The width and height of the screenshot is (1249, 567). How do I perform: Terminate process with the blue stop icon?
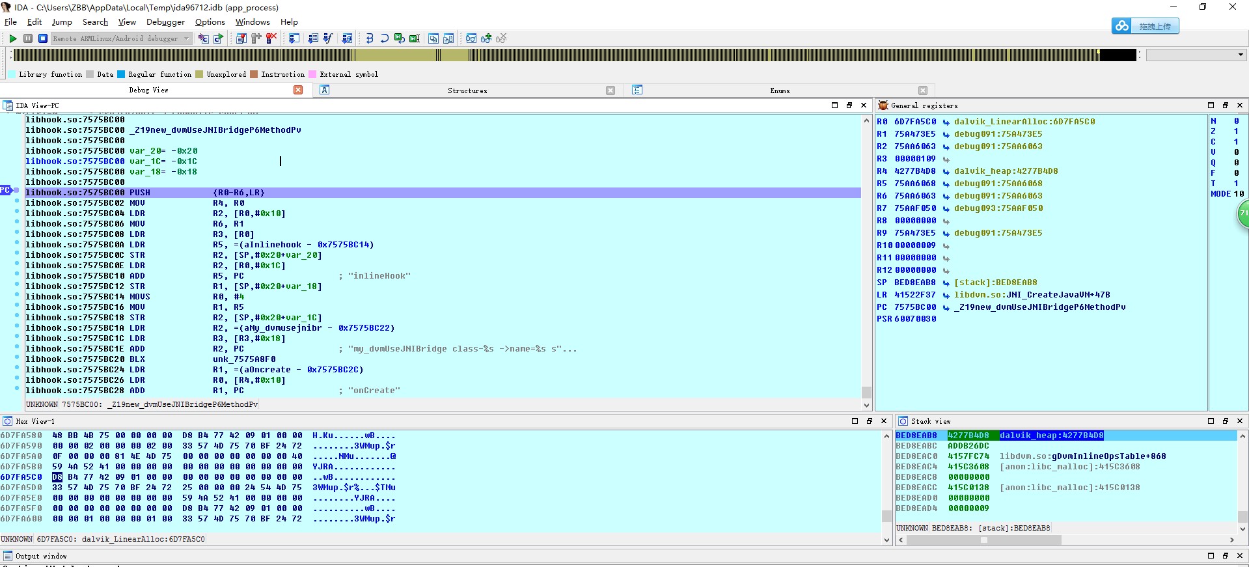pyautogui.click(x=43, y=39)
